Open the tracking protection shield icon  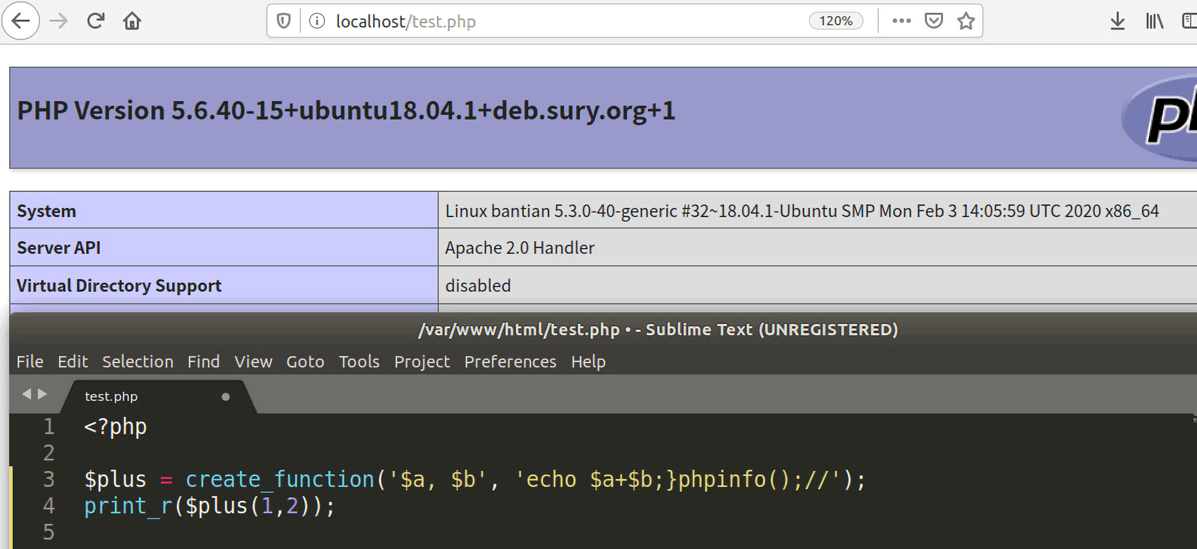click(x=284, y=21)
